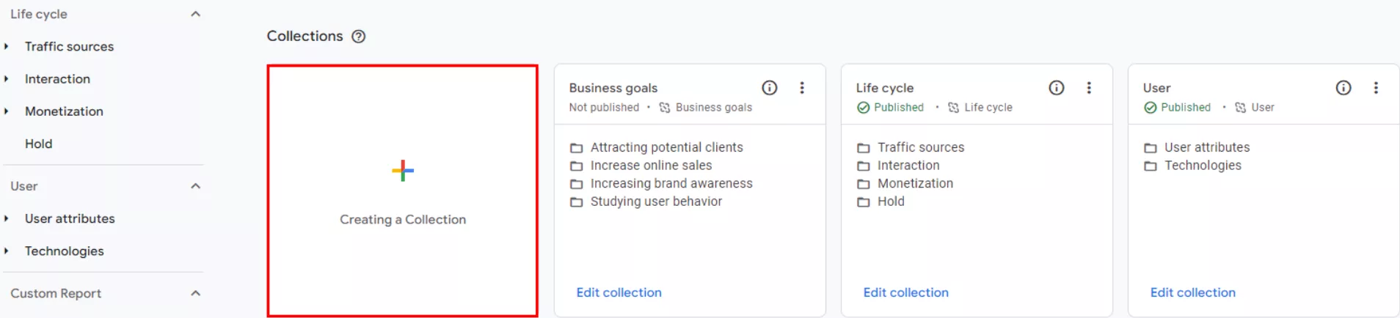Click 'Increasing brand awareness' topic text
This screenshot has width=1400, height=318.
[671, 183]
